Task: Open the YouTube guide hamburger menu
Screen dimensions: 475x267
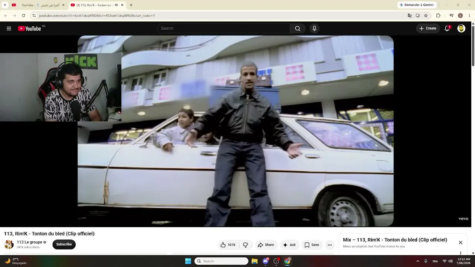Action: (x=9, y=29)
